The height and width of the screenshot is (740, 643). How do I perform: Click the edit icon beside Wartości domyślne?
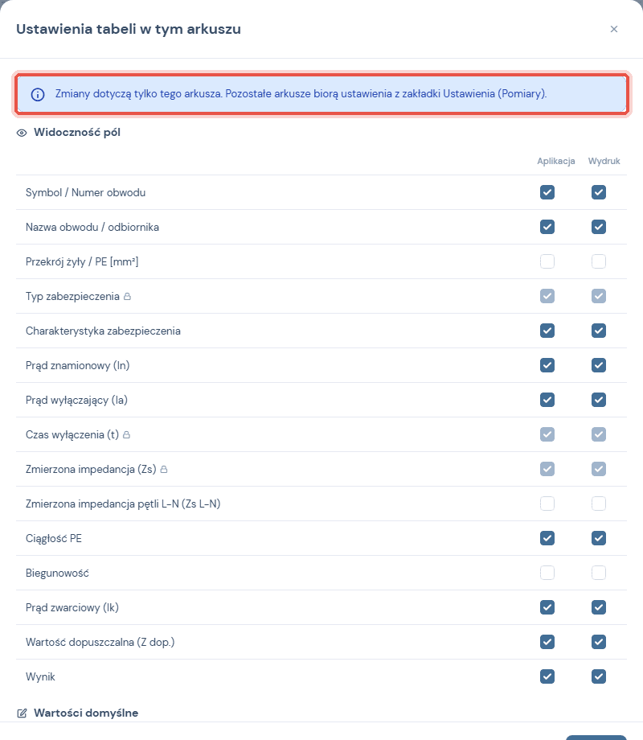pos(22,713)
